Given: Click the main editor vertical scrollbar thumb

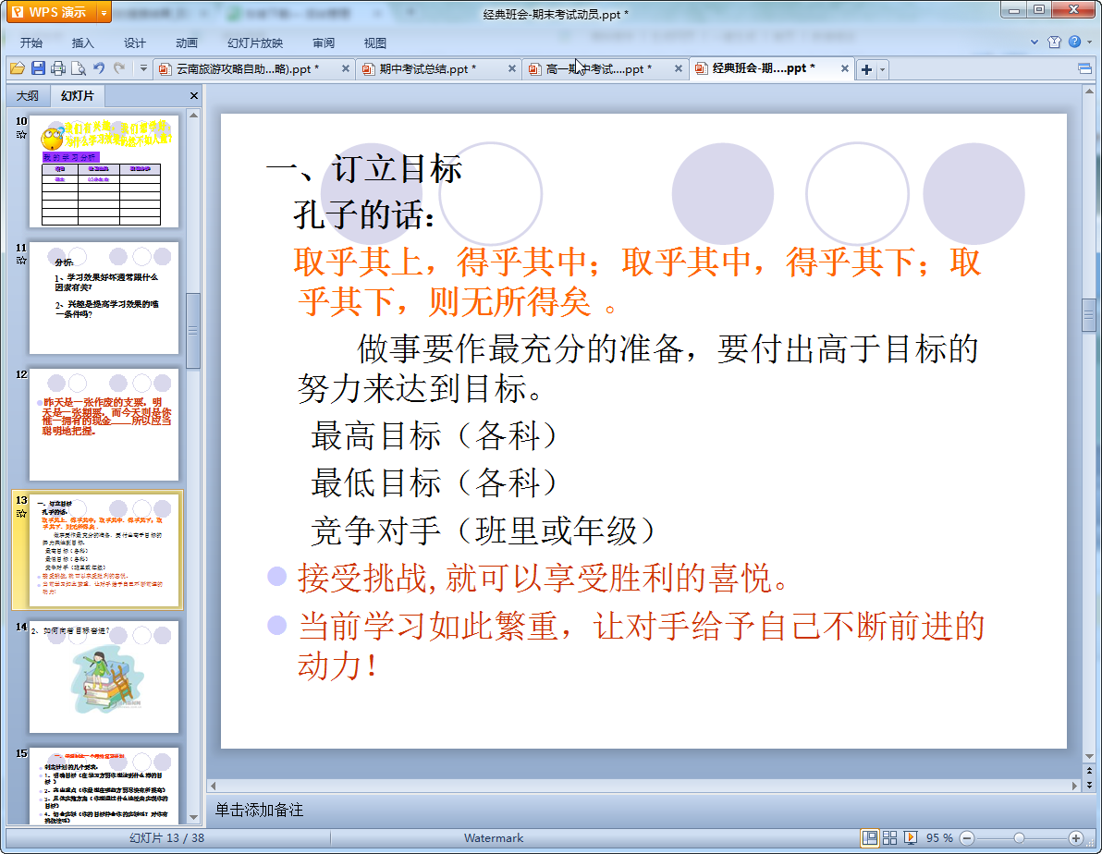Looking at the screenshot, I should (x=1089, y=314).
